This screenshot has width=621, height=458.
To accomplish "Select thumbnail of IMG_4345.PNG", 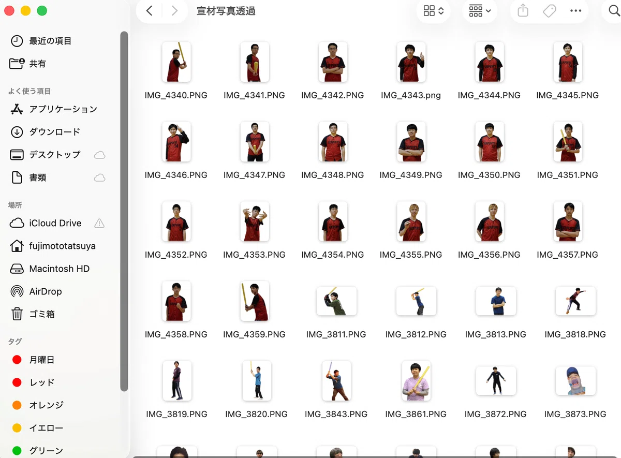I will (568, 62).
